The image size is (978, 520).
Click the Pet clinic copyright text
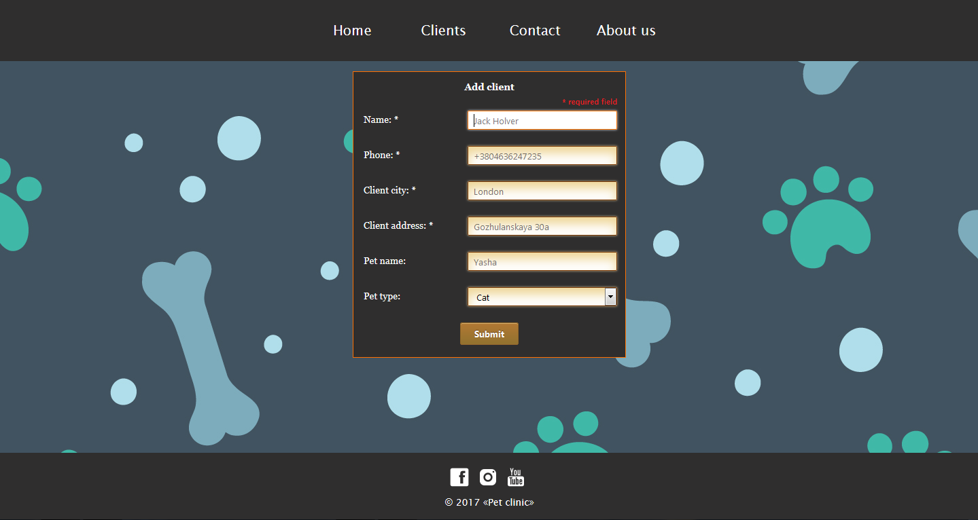tap(489, 502)
